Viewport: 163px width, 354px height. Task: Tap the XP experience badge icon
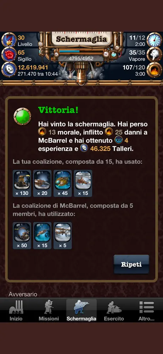(118, 140)
